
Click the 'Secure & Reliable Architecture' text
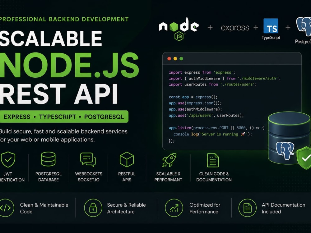click(126, 208)
